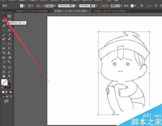Image resolution: width=162 pixels, height=126 pixels.
Task: Click the 100% opacity value field
Action: click(x=115, y=6)
